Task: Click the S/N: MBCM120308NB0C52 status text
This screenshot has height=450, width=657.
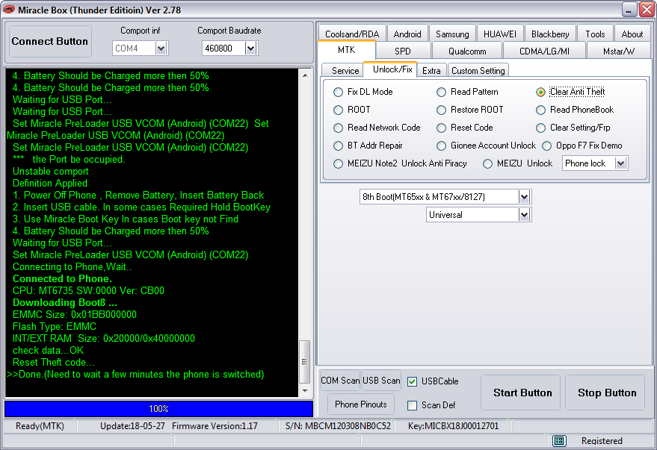Action: [x=338, y=426]
